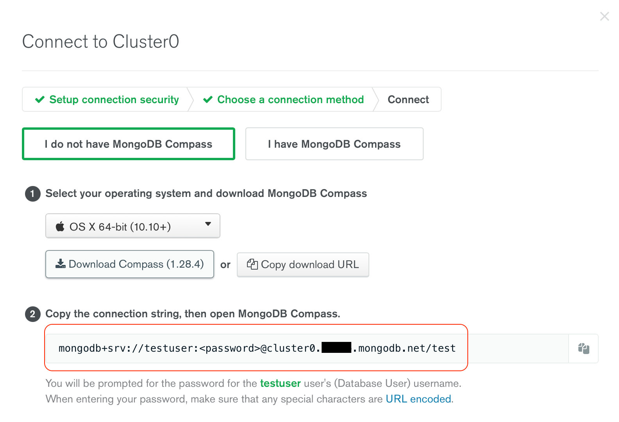This screenshot has height=422, width=619.
Task: Open the testuser database user link
Action: pos(280,383)
